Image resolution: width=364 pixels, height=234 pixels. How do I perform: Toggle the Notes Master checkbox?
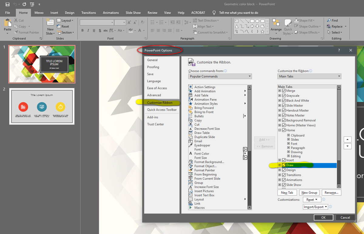tap(284, 115)
